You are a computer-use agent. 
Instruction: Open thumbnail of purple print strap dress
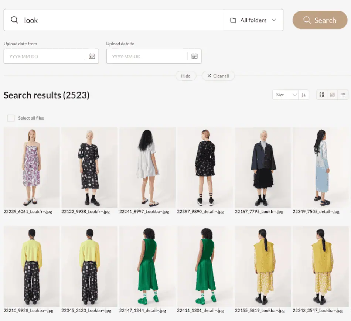coord(31,167)
